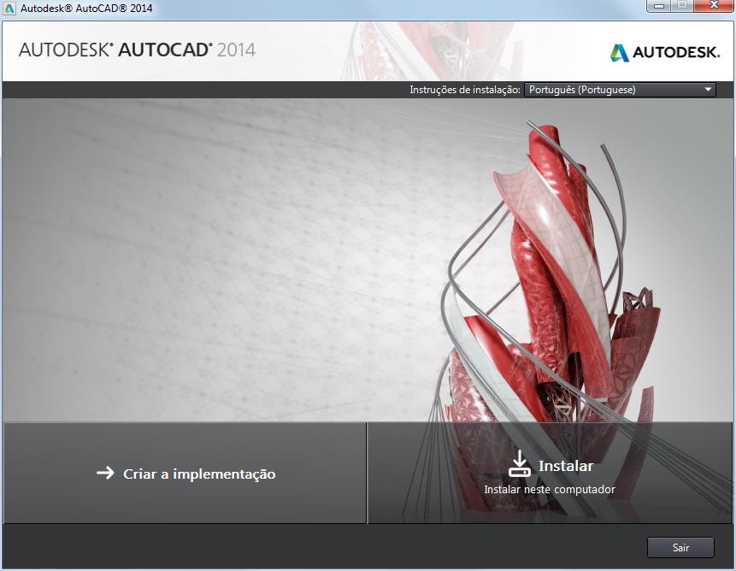Click the AutoCAD 2014 banner logo

coord(137,50)
